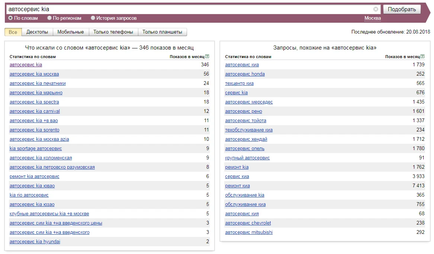Open the 'автосервис kia печатники' query link

click(x=38, y=83)
